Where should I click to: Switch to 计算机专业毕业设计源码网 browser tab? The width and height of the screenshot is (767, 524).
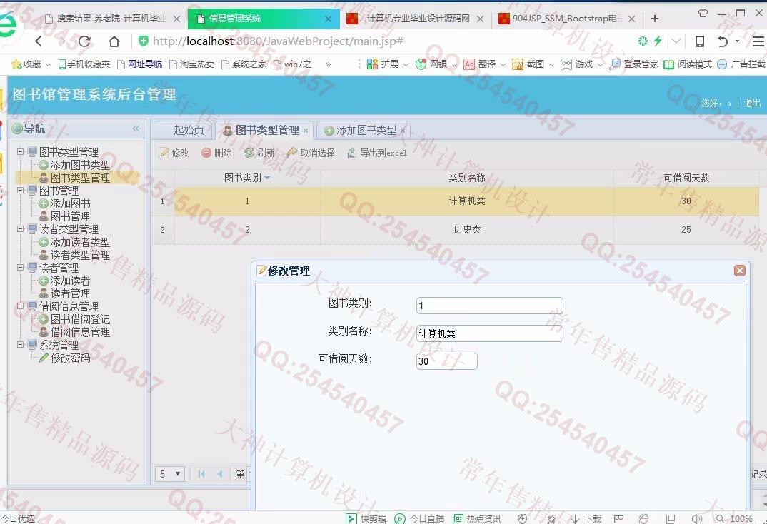(415, 19)
